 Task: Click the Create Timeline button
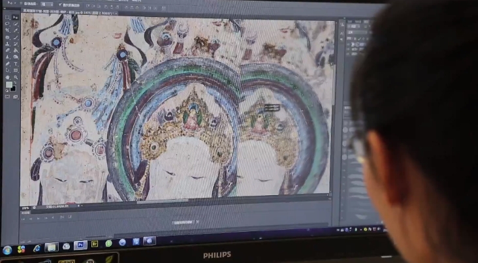click(183, 223)
